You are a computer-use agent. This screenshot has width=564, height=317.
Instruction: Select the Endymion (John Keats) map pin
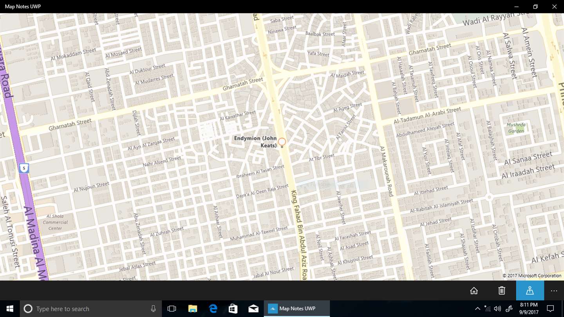[x=282, y=142]
